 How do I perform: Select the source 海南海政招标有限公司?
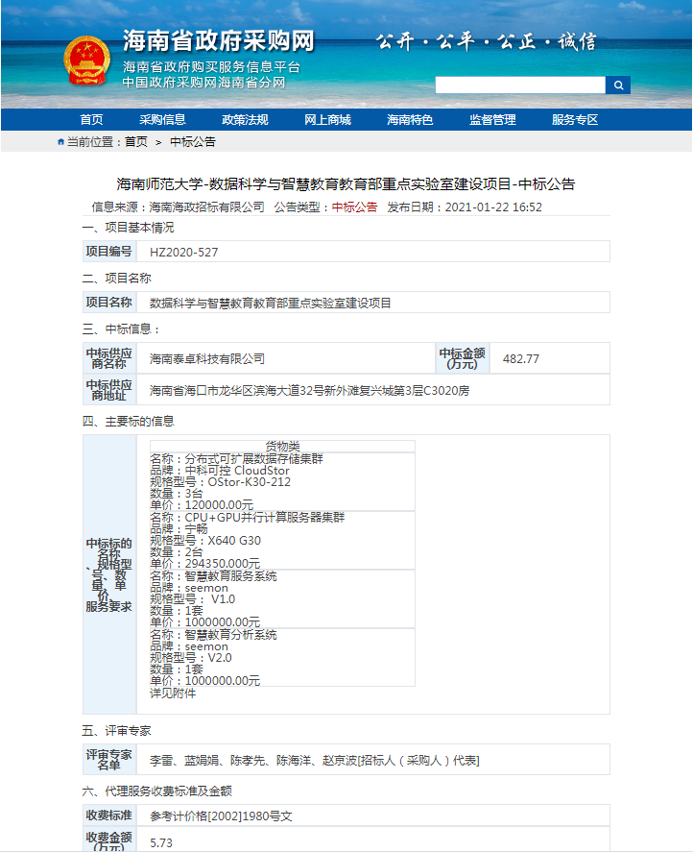point(206,207)
